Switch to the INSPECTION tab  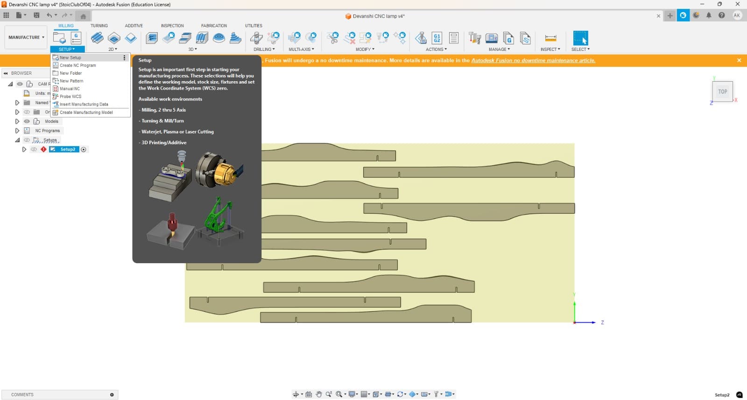point(172,26)
